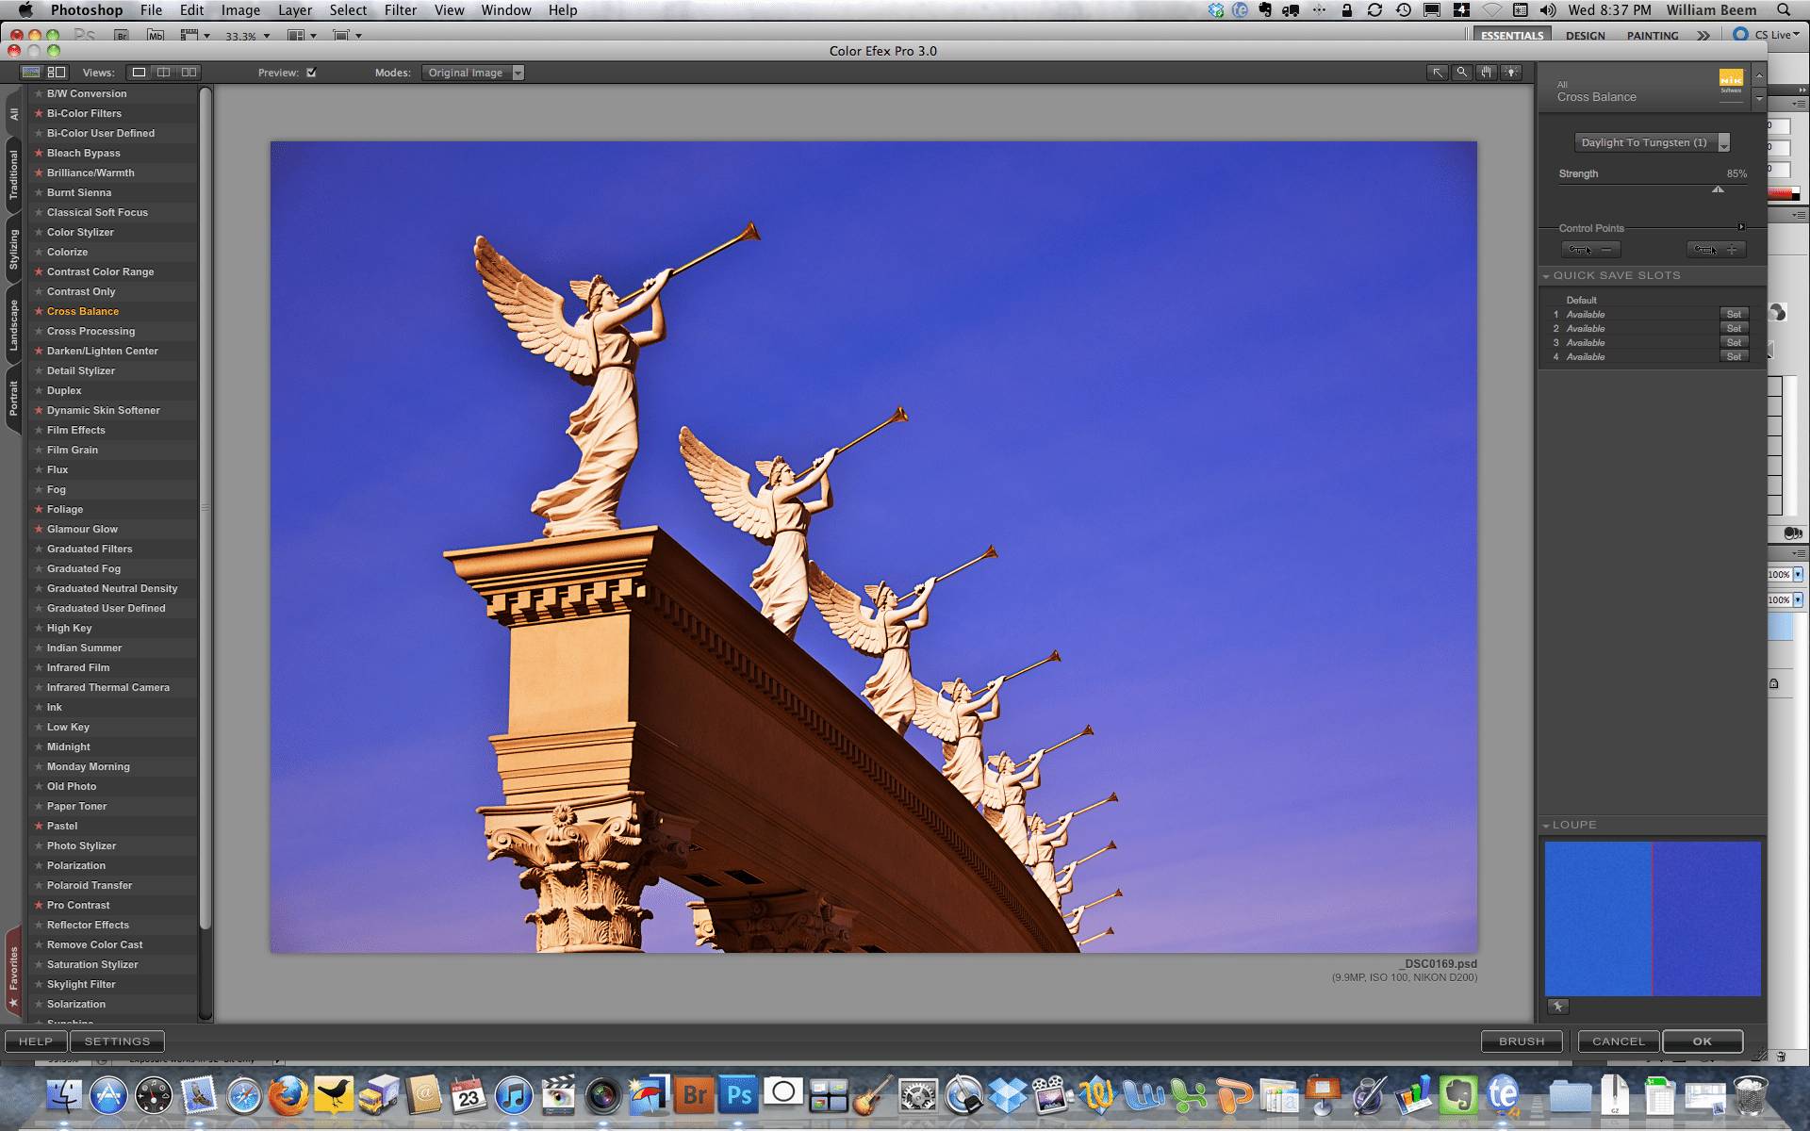
Task: Toggle the Preview checkbox
Action: click(311, 73)
